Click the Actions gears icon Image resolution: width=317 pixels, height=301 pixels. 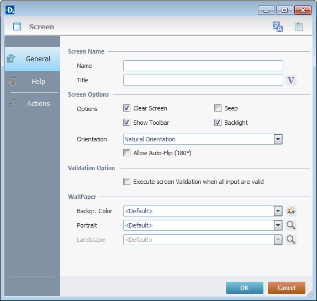[x=13, y=103]
